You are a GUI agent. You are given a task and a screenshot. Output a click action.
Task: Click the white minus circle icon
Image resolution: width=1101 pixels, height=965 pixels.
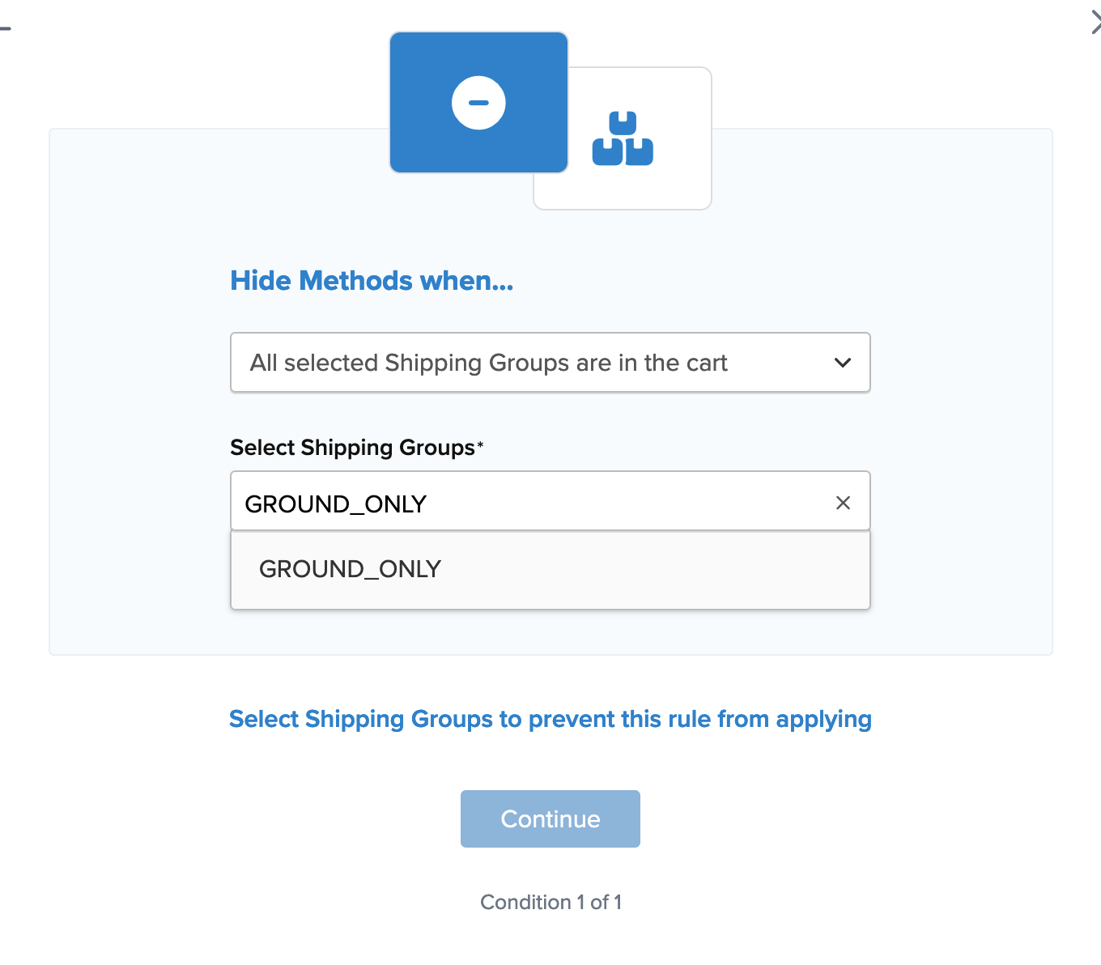(x=478, y=103)
